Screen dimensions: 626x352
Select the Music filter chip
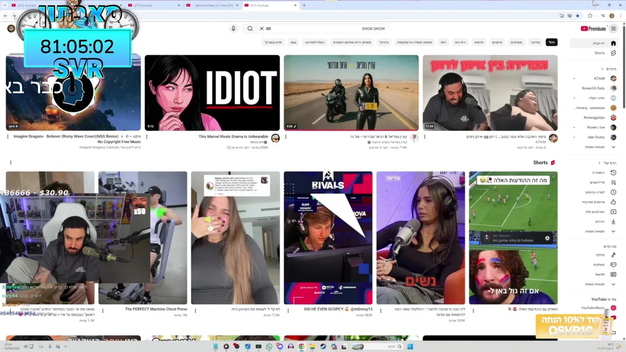536,42
